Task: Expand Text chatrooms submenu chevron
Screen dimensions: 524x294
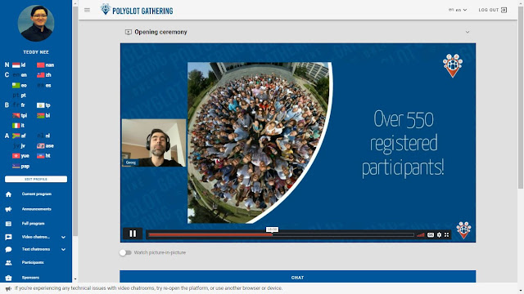Action: pos(64,249)
